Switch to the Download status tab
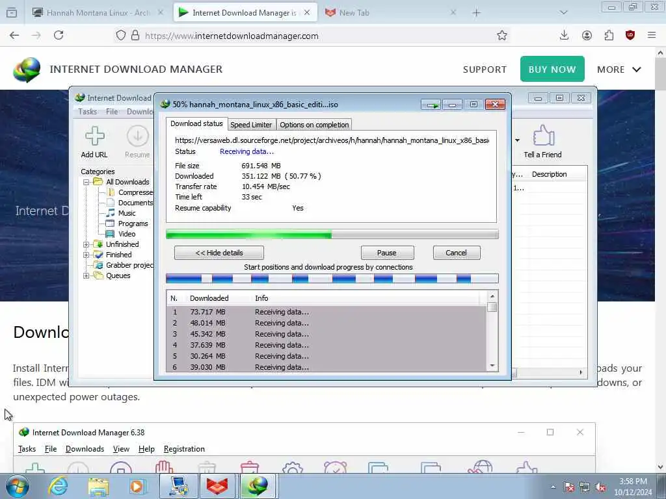 pyautogui.click(x=196, y=123)
